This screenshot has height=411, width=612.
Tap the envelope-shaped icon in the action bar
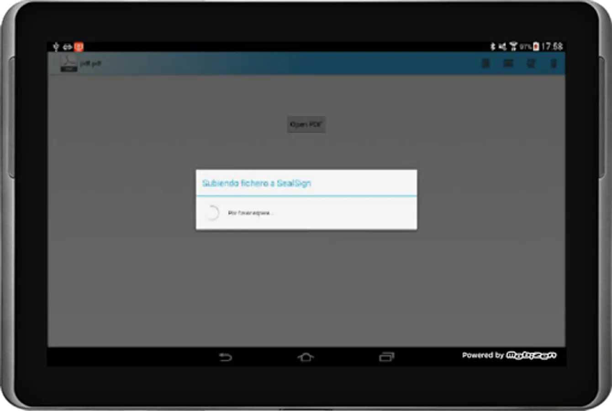coord(508,63)
